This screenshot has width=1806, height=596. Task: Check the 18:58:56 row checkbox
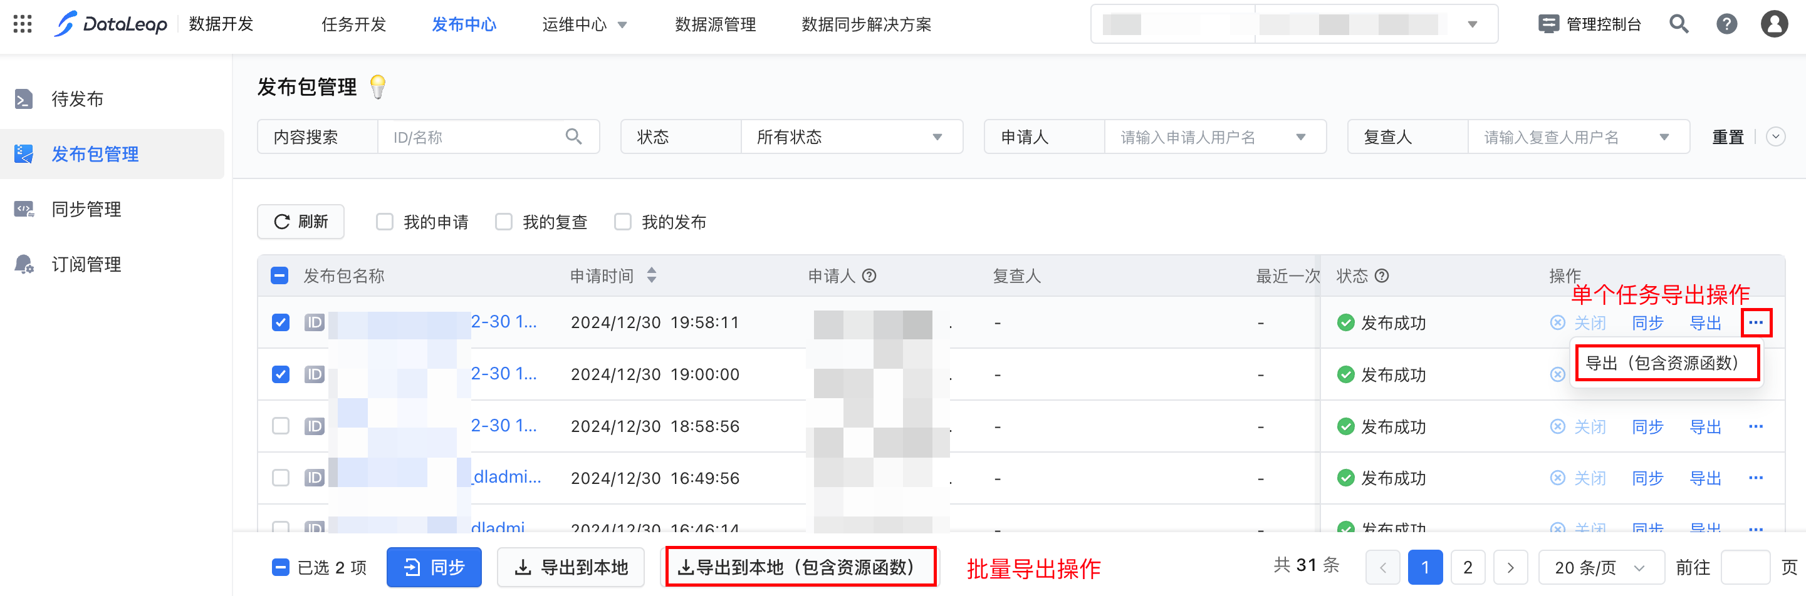click(281, 426)
